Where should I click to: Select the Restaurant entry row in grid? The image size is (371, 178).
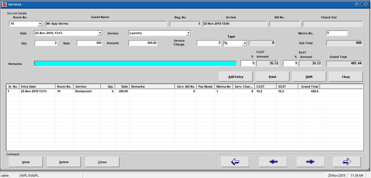point(83,91)
